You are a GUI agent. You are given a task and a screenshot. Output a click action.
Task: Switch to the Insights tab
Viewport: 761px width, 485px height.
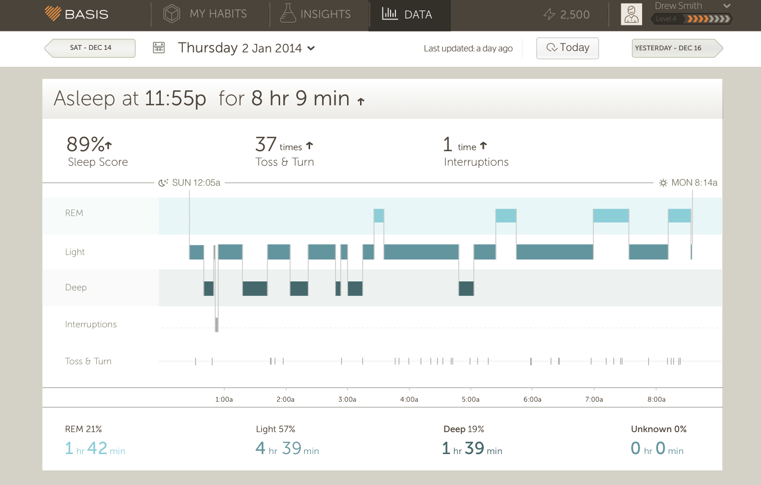pos(325,14)
